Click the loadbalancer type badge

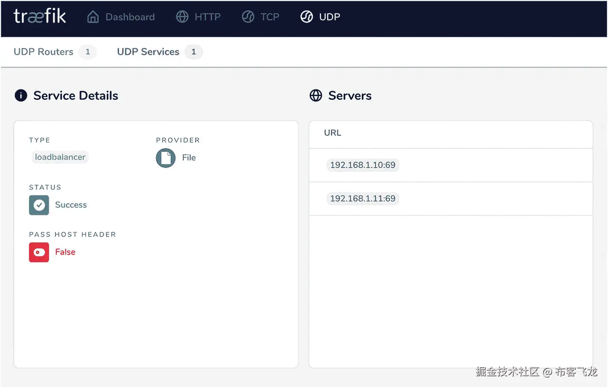(x=60, y=157)
